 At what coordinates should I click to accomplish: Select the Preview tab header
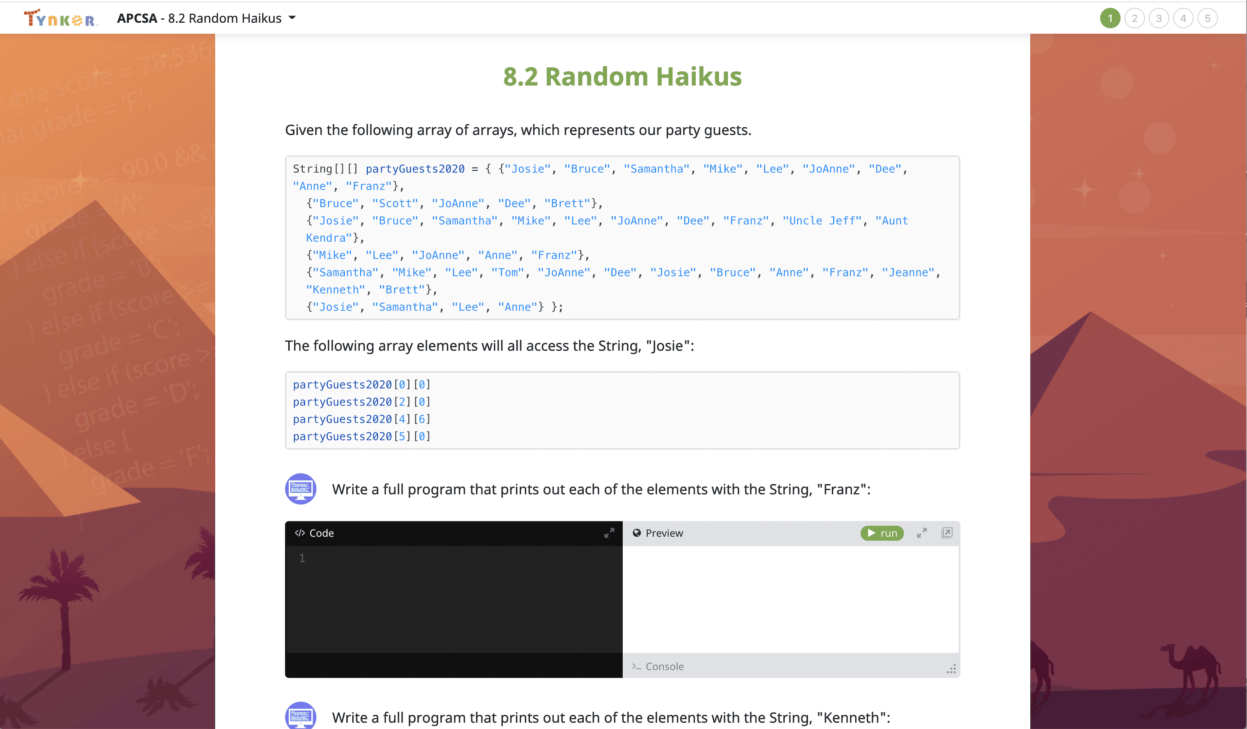pos(658,533)
